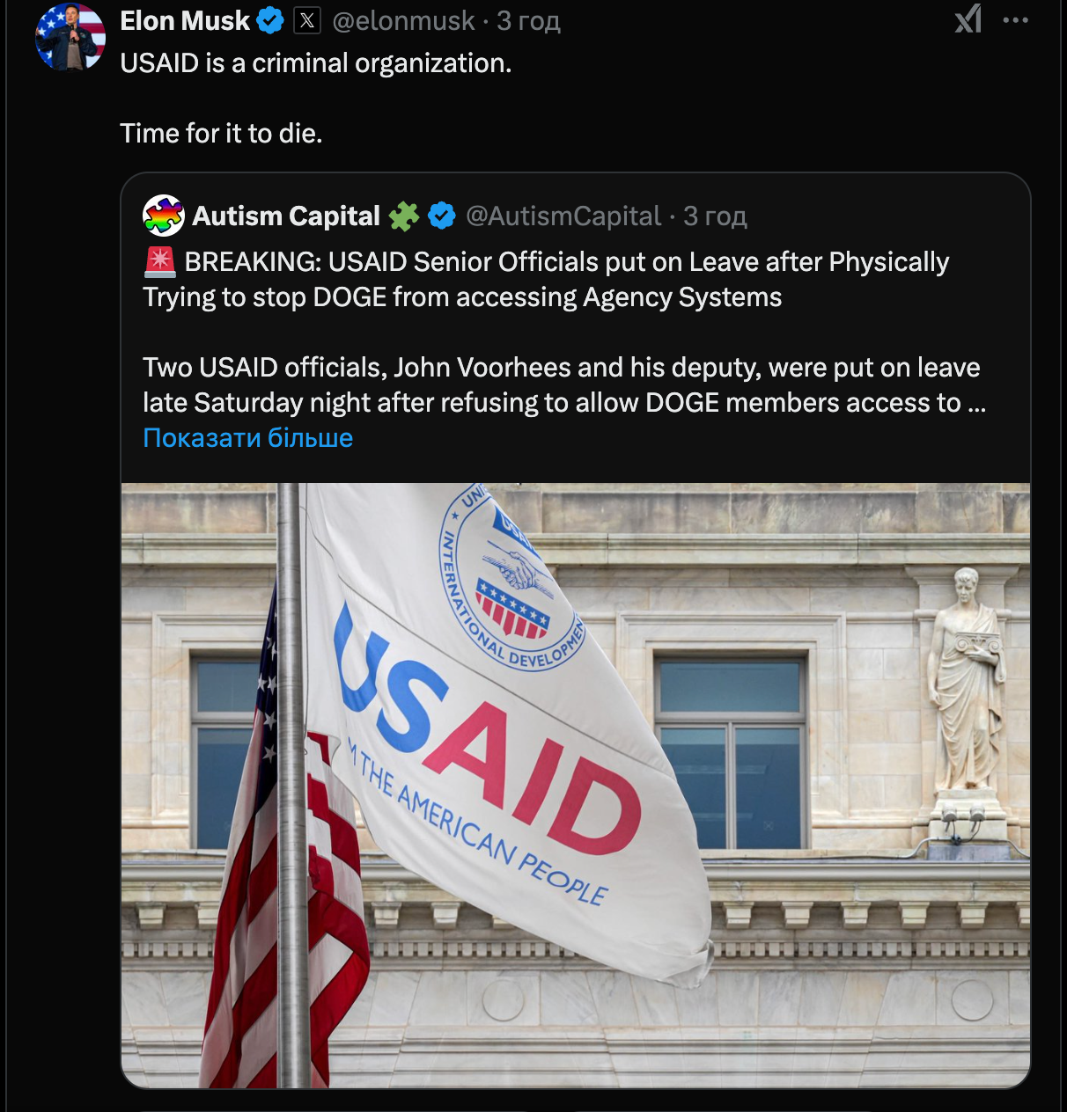
Task: Click the X affiliation badge next to Elon Musk
Action: 306,20
